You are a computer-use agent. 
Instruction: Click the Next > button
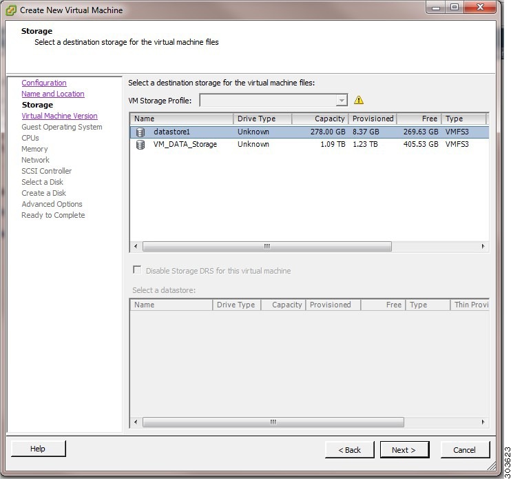coord(404,450)
